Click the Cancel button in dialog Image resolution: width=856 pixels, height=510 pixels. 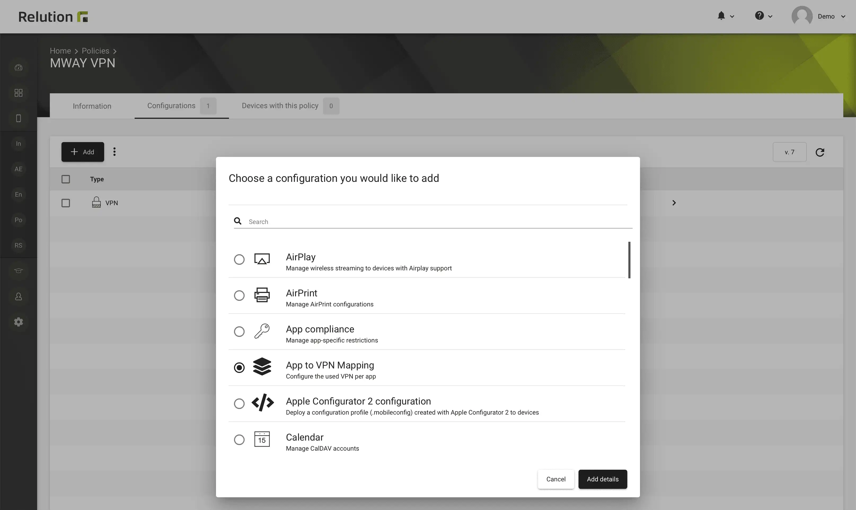[x=556, y=479]
